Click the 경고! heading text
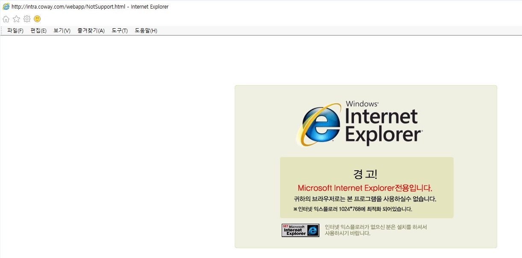The height and width of the screenshot is (258, 522). pos(365,174)
